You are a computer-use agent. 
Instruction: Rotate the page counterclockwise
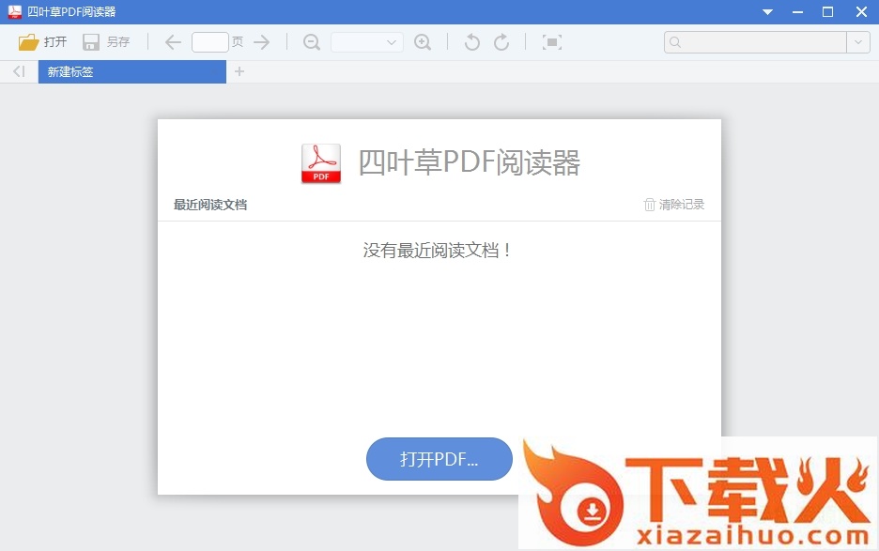472,42
